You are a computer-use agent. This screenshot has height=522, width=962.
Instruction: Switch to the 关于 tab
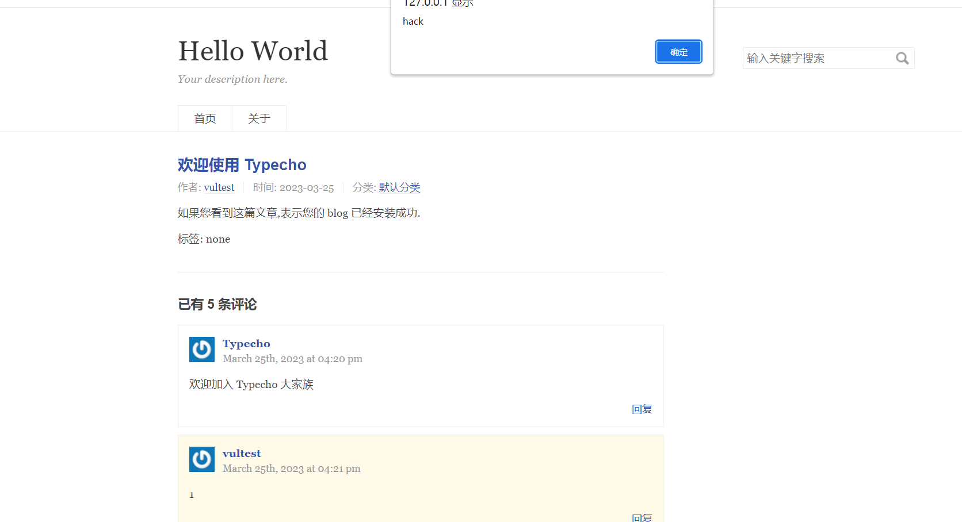(259, 118)
